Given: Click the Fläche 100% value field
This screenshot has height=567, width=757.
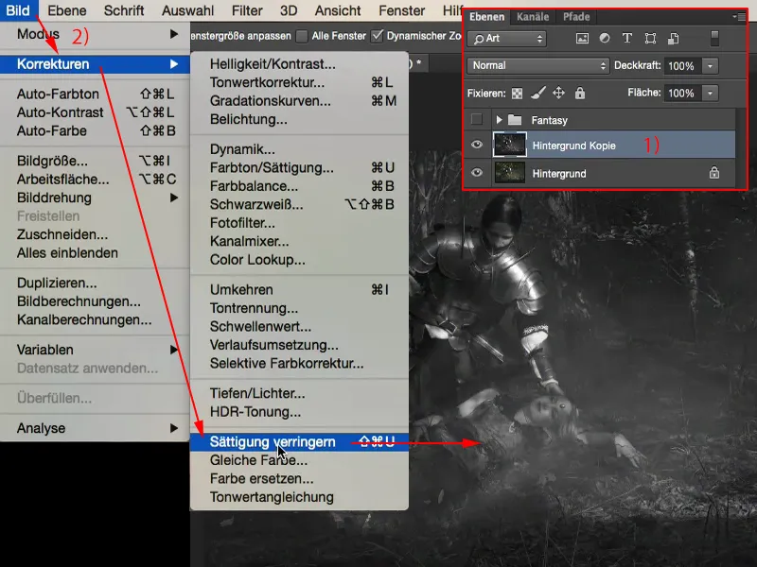Looking at the screenshot, I should (682, 93).
